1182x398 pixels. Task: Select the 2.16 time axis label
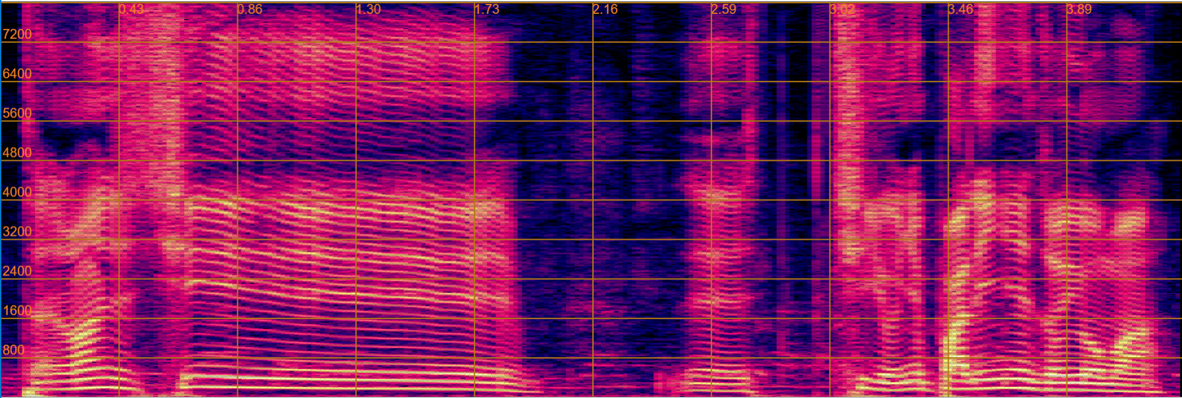605,9
